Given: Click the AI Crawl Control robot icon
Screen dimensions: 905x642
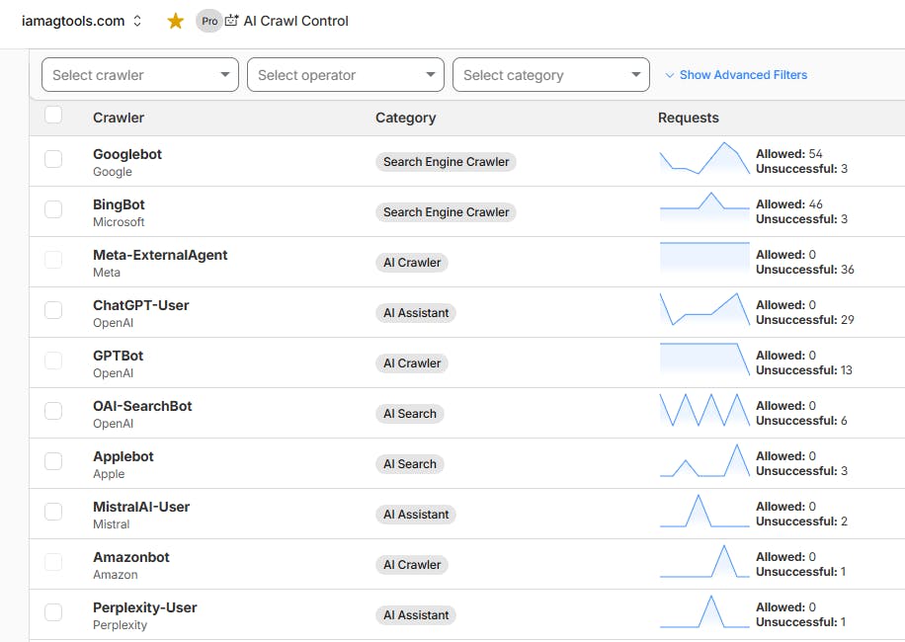Looking at the screenshot, I should click(x=232, y=21).
